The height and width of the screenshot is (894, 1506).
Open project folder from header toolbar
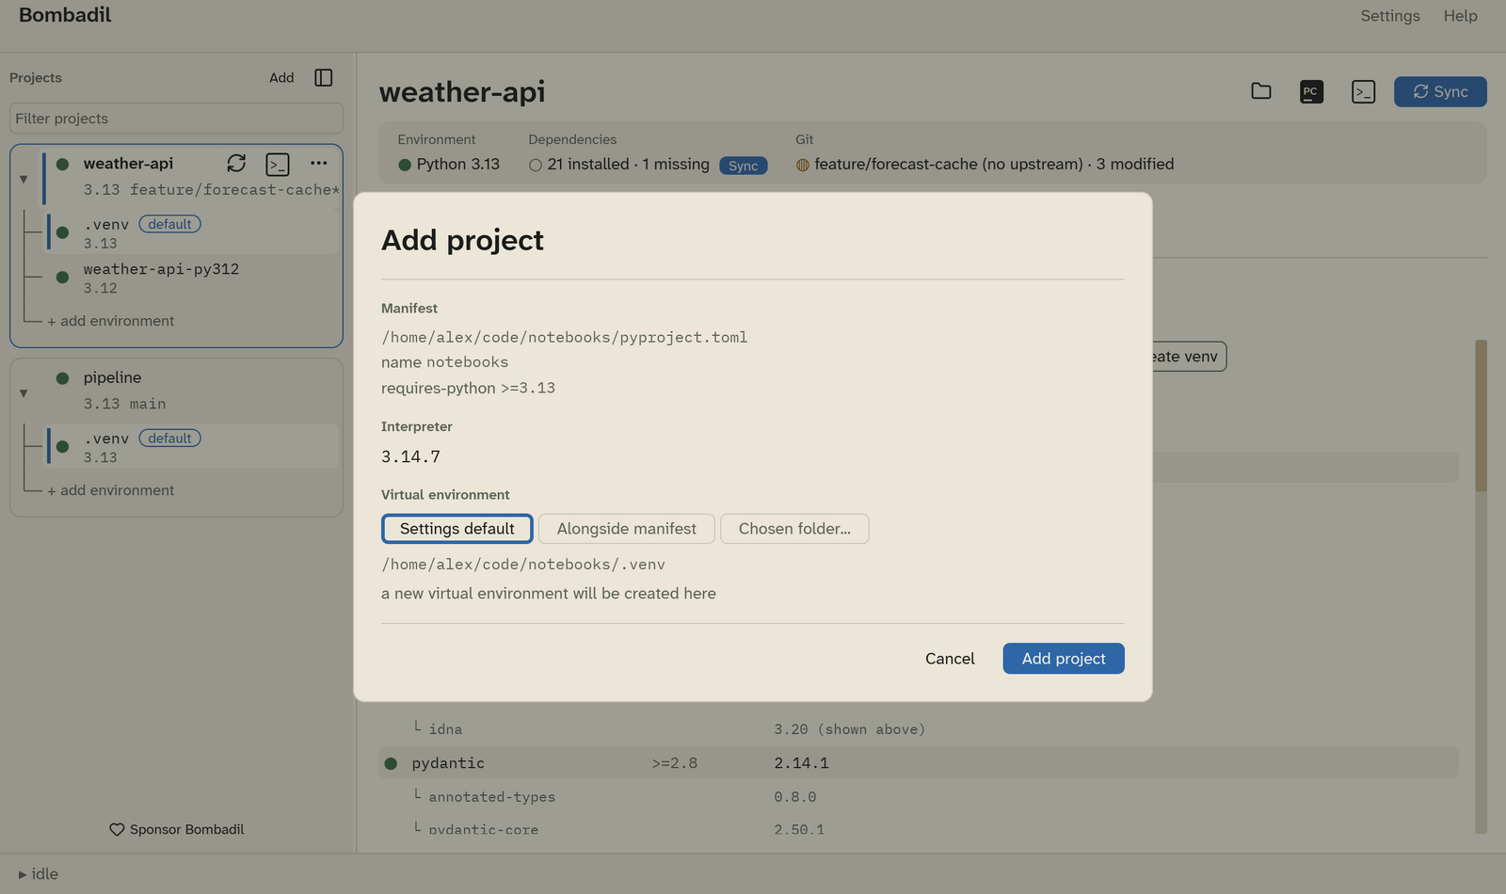click(x=1261, y=91)
